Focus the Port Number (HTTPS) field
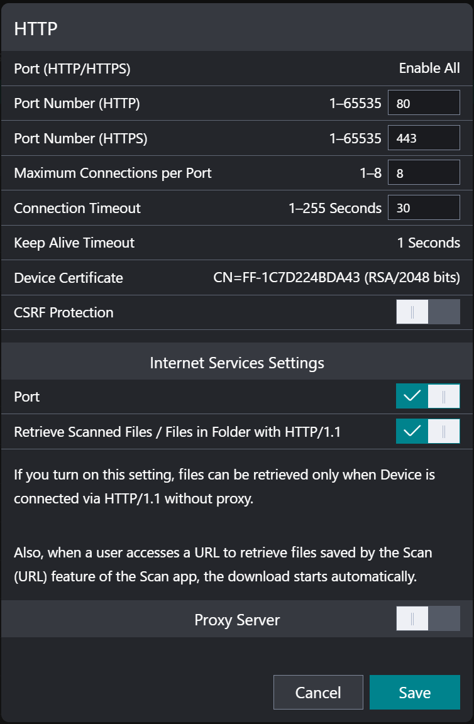 coord(423,138)
